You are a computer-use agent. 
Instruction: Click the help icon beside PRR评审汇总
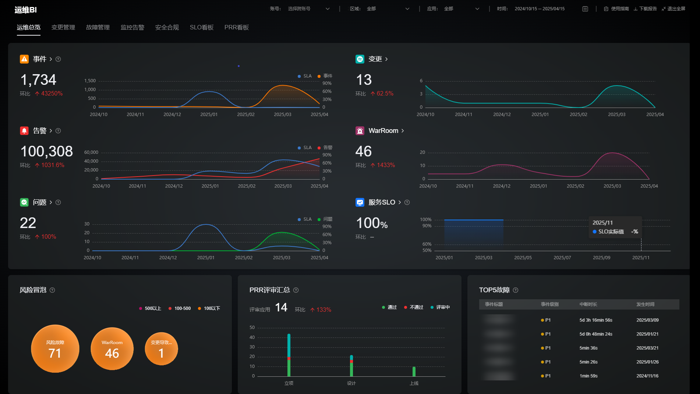point(296,290)
